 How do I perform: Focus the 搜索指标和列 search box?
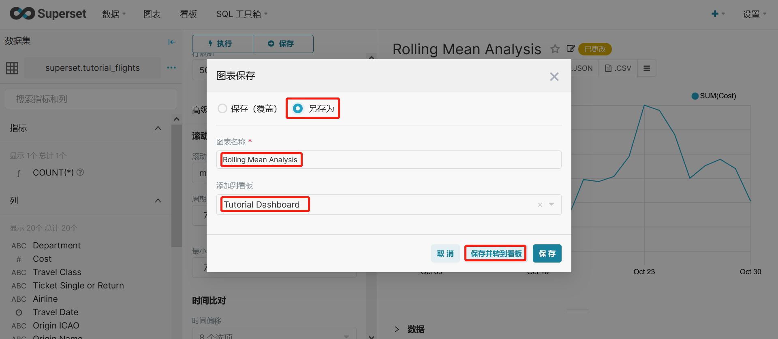(91, 99)
